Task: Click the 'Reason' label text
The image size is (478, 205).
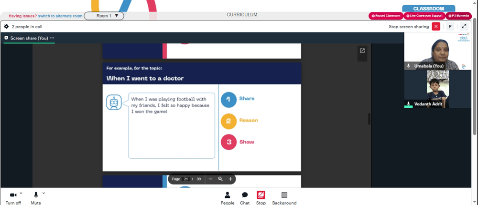Action: coord(249,120)
